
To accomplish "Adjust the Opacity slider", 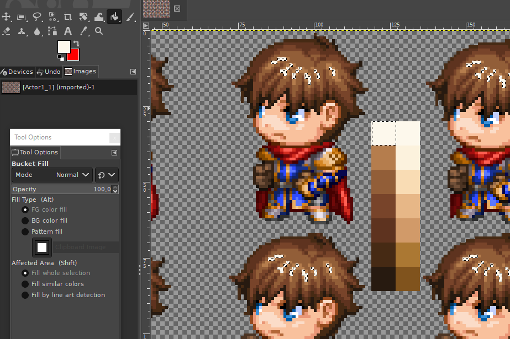I will point(62,189).
